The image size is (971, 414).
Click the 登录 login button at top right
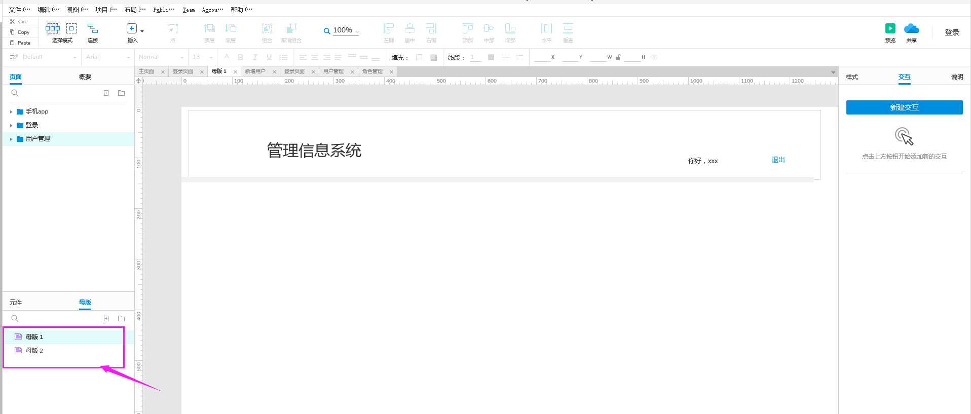click(x=952, y=32)
